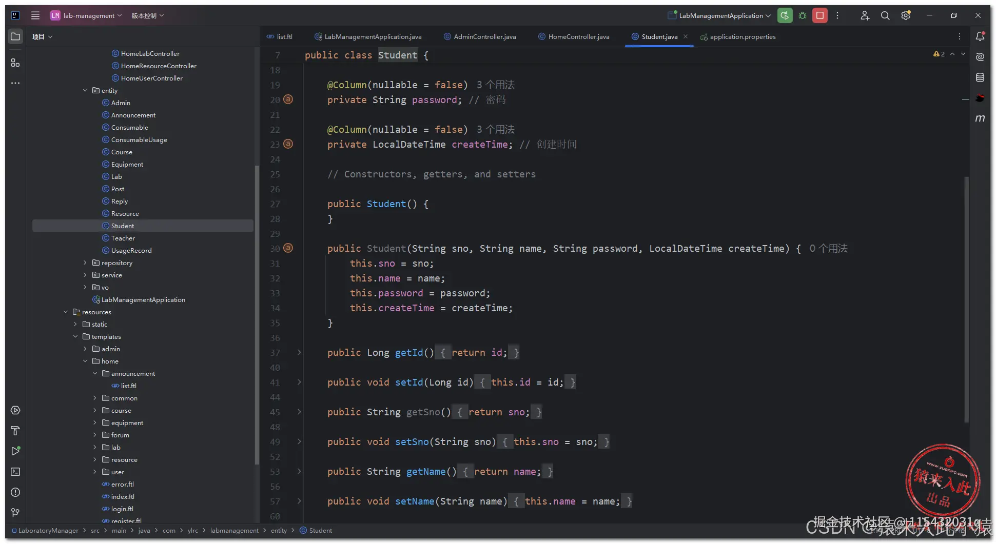Switch to HomeController.java tab
This screenshot has width=996, height=544.
coord(574,36)
